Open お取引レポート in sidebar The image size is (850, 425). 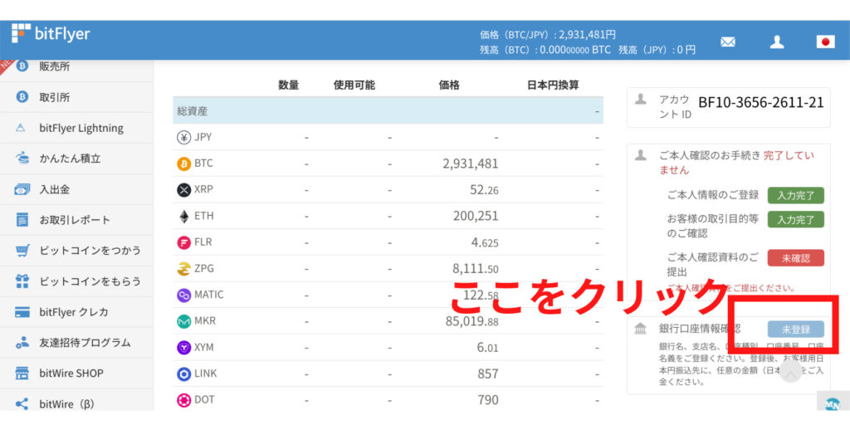coord(76,220)
